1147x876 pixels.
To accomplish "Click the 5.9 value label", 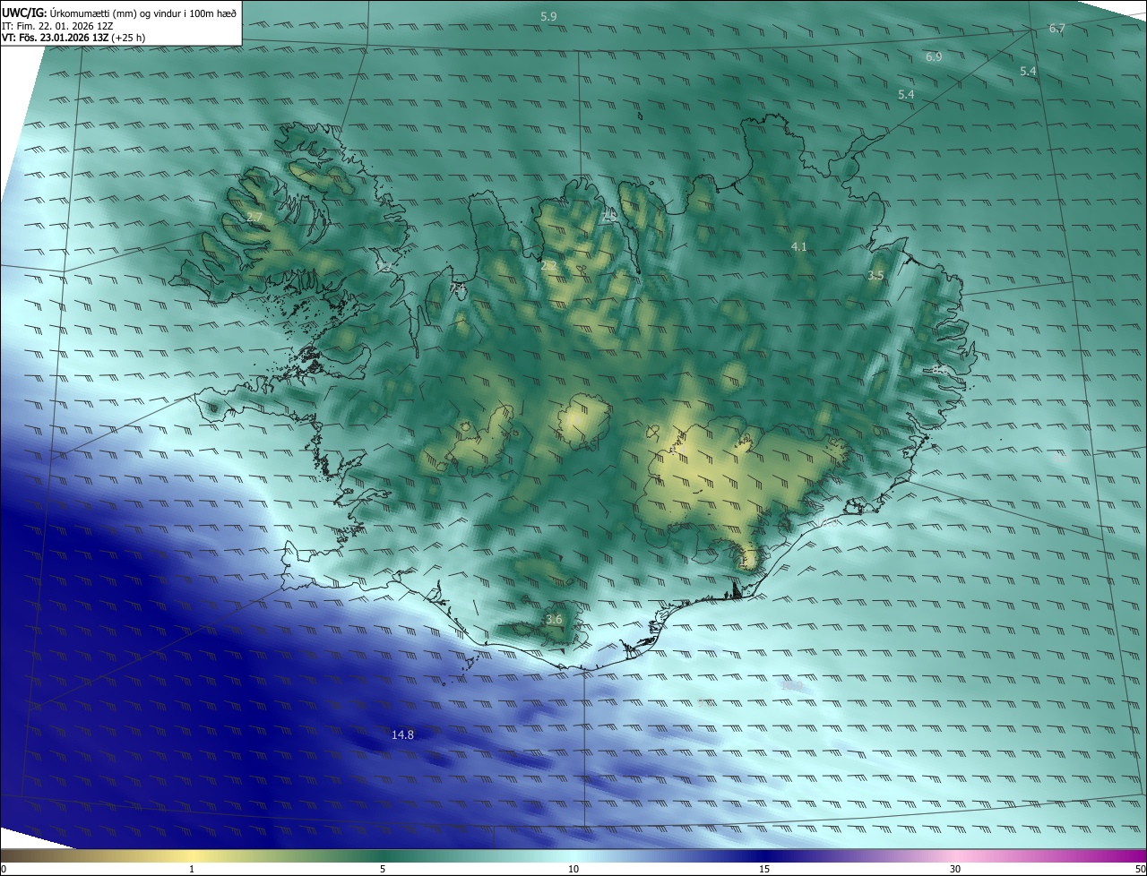I will pyautogui.click(x=548, y=17).
